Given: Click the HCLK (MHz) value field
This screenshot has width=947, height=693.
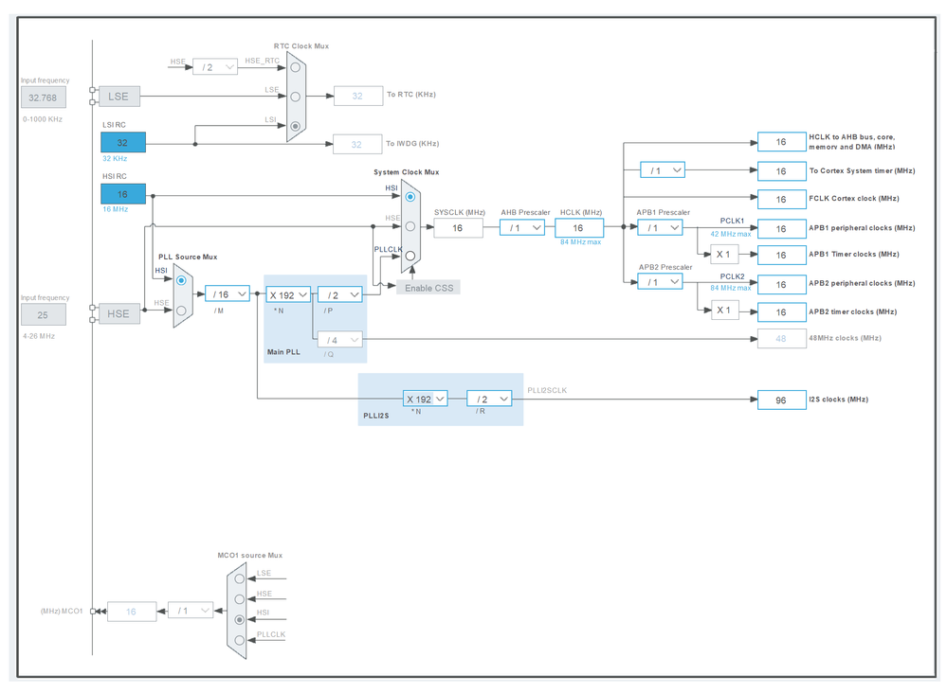Looking at the screenshot, I should [578, 228].
